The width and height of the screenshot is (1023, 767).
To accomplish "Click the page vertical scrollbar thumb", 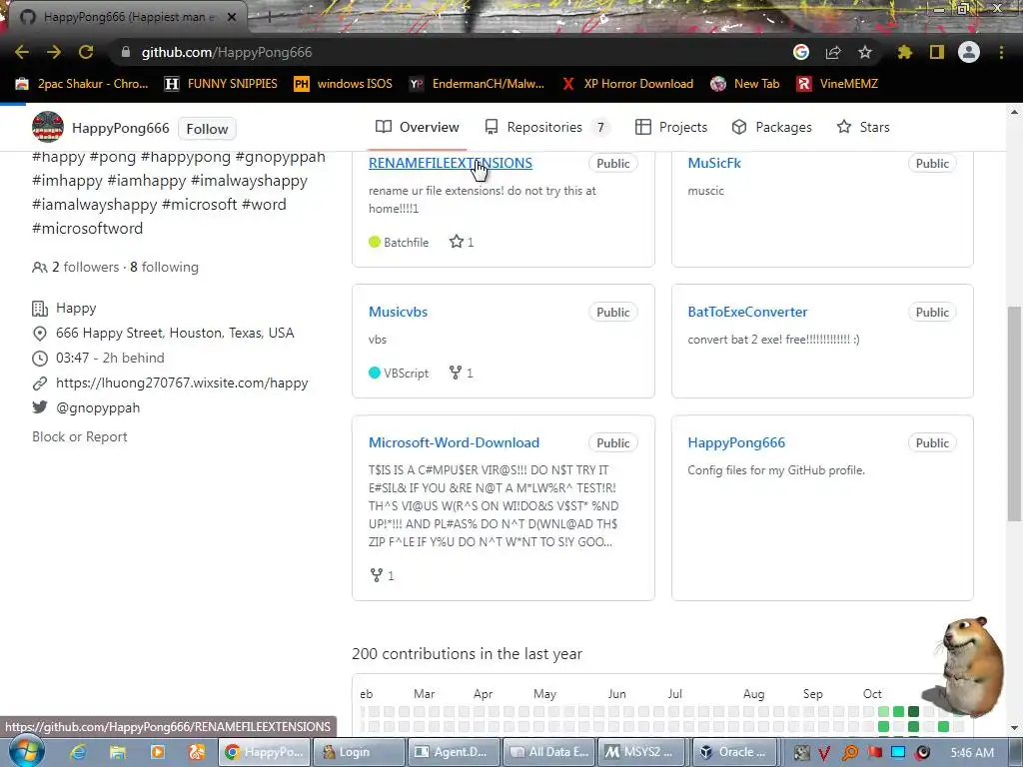I will [x=1014, y=413].
